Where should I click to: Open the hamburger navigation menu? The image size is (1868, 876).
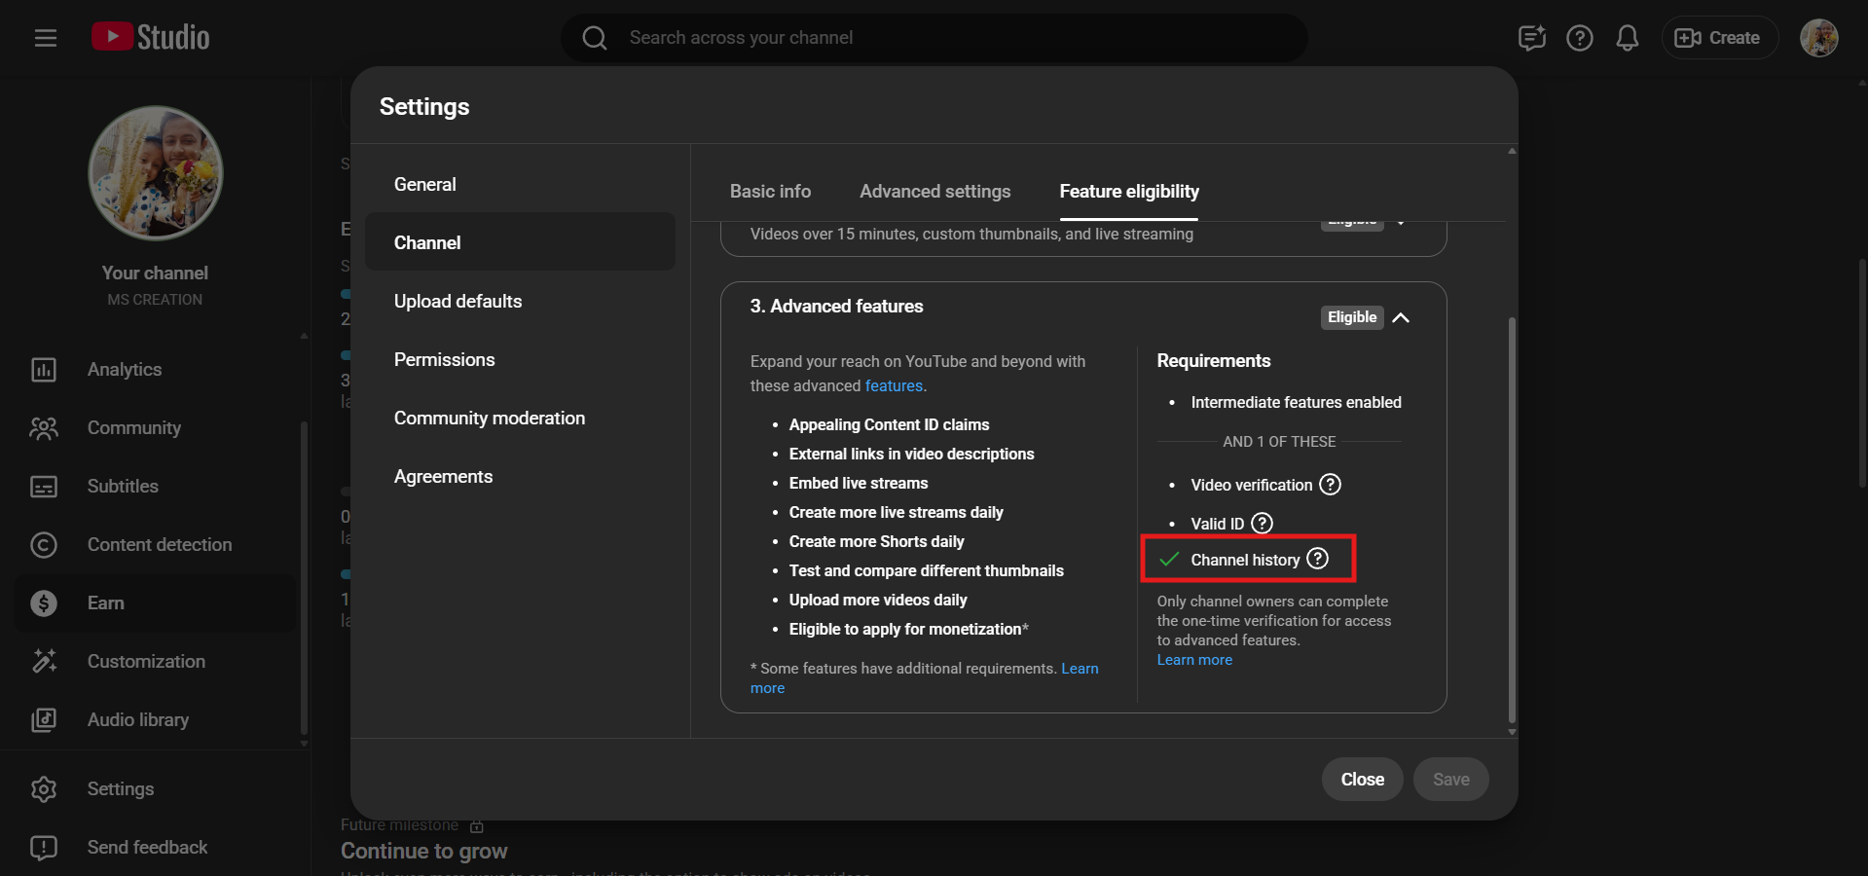(45, 38)
